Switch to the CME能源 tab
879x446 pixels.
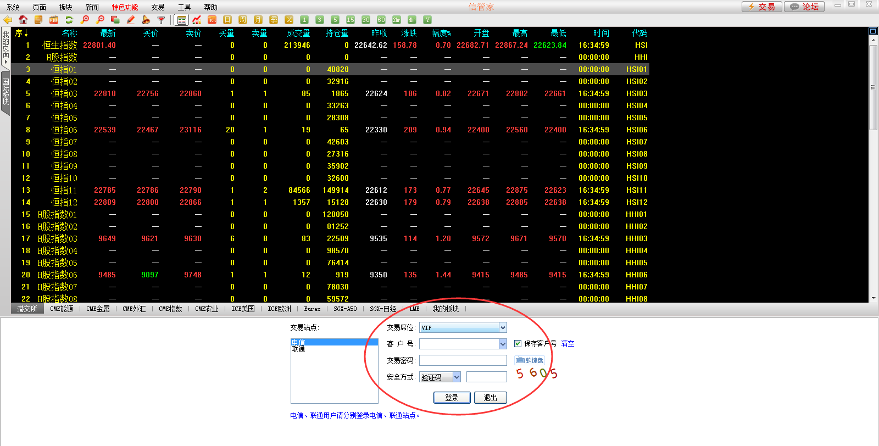coord(62,309)
